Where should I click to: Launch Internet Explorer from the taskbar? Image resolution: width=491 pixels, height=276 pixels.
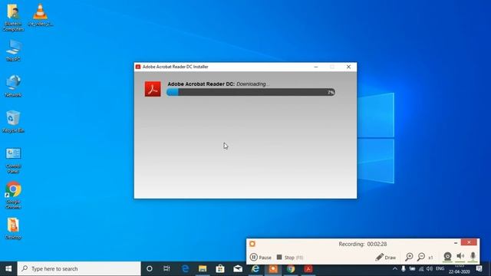255,269
